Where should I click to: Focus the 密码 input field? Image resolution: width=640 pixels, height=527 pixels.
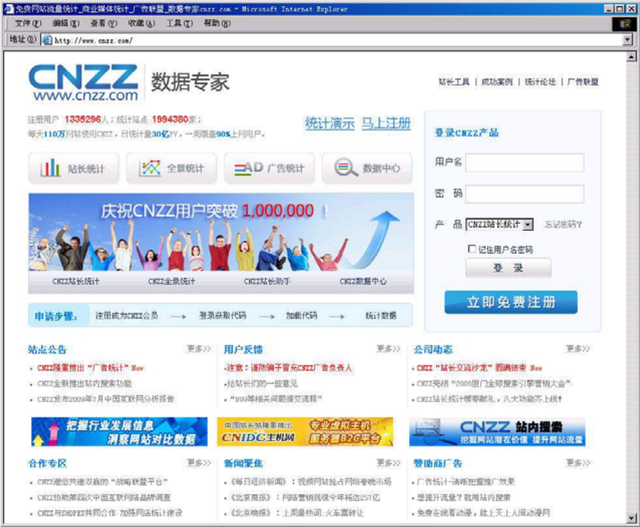pyautogui.click(x=525, y=194)
